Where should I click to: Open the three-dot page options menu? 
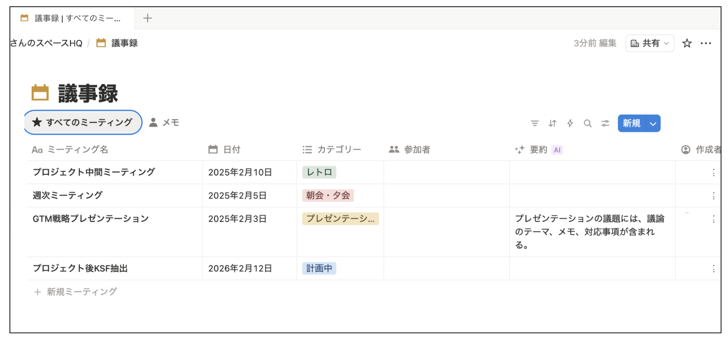pos(706,43)
